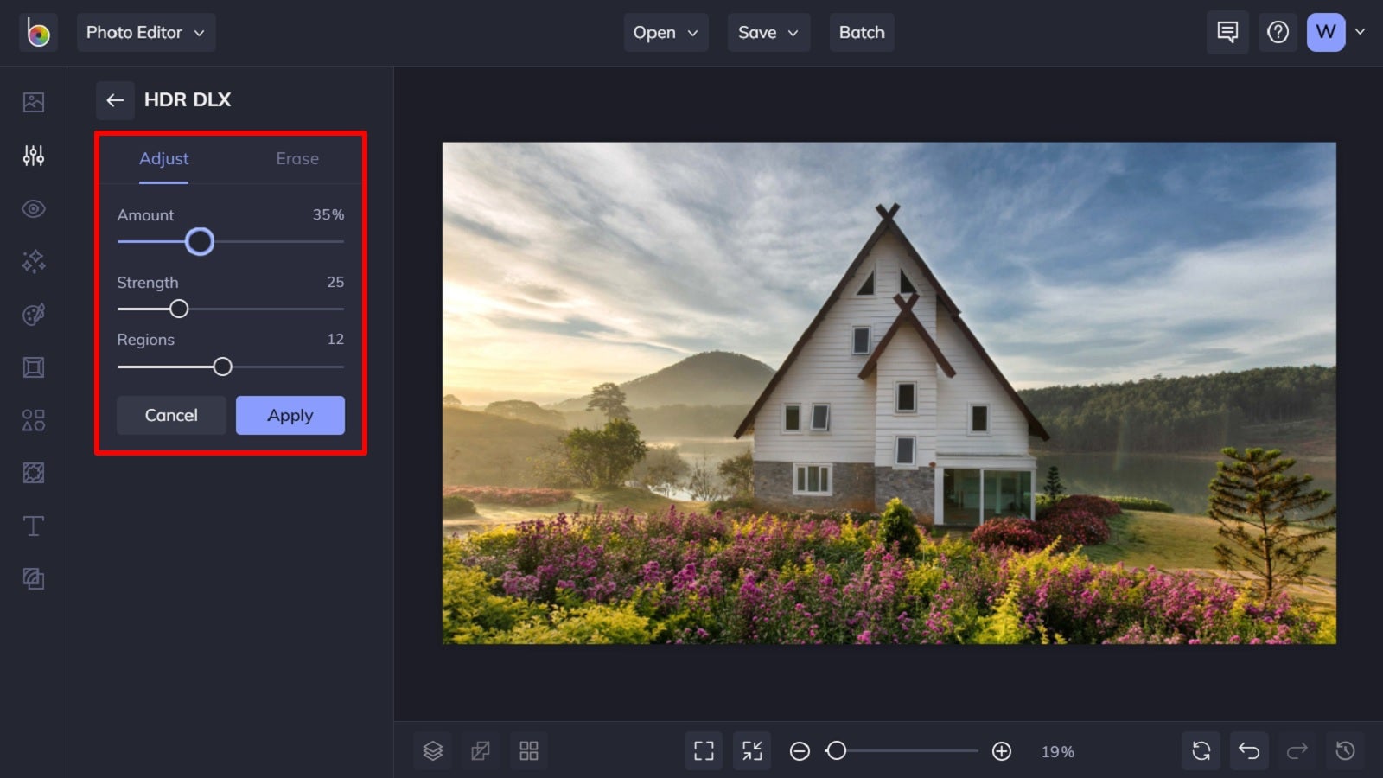Toggle the layers panel icon

coord(433,751)
